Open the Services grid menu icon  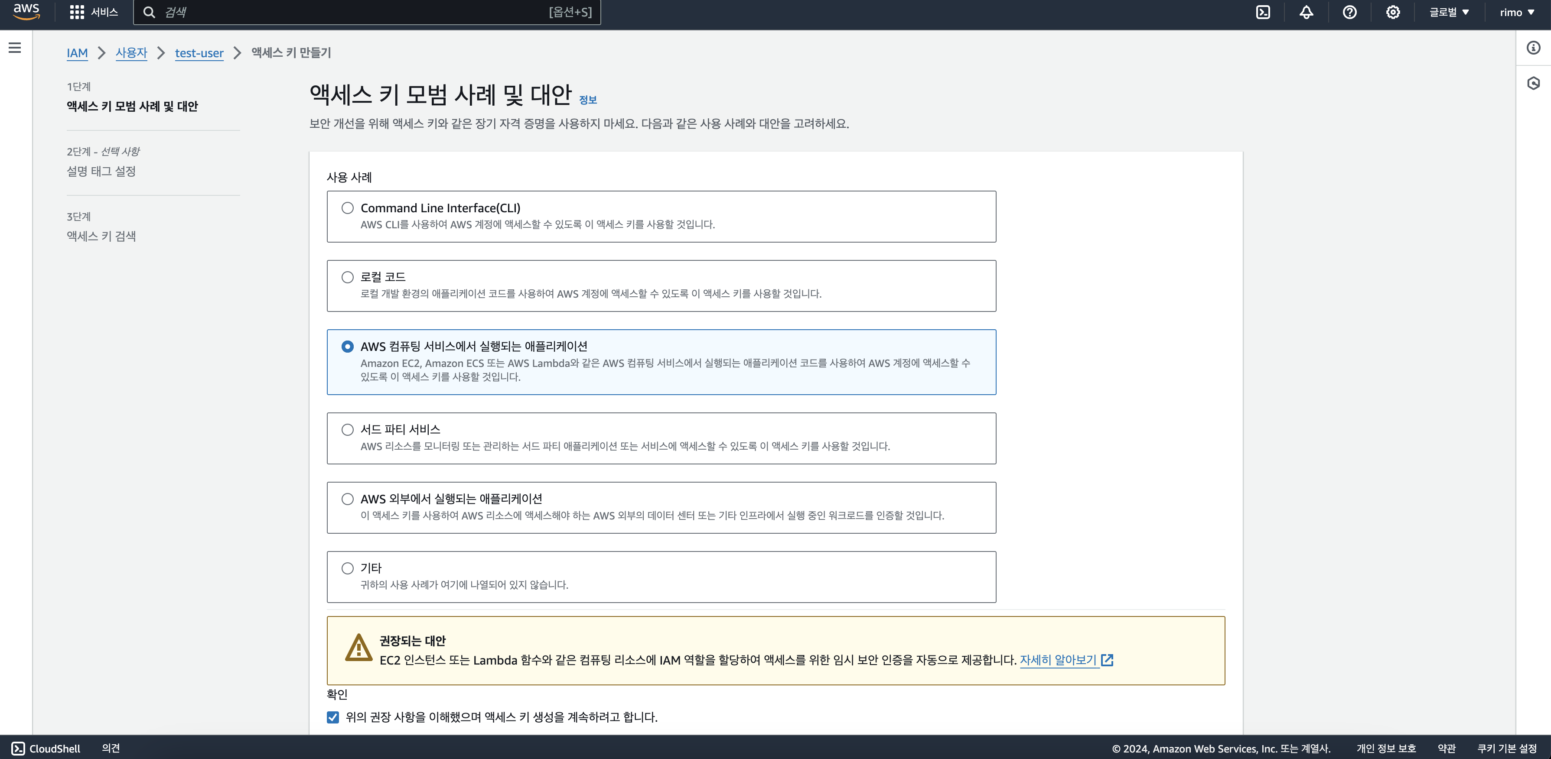(x=76, y=12)
